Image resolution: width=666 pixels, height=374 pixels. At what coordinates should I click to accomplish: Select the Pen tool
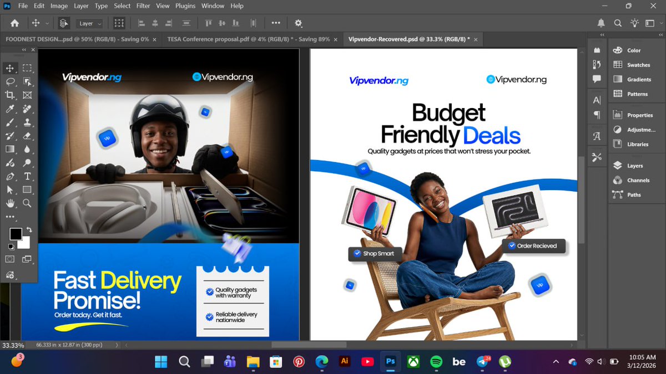pos(10,176)
